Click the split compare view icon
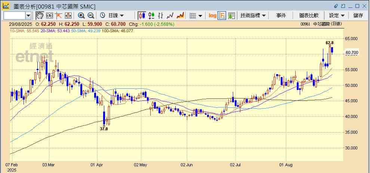This screenshot has width=370, height=173. click(x=68, y=16)
